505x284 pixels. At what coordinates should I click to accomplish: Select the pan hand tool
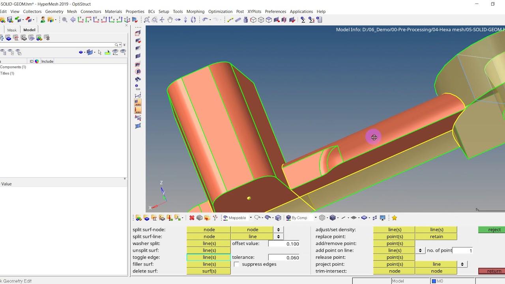170,20
